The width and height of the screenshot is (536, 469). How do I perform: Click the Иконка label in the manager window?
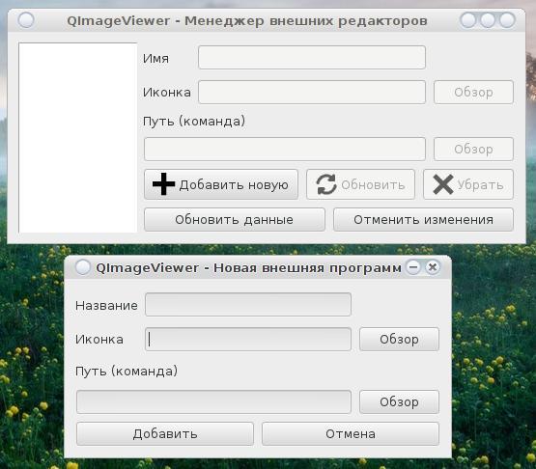click(167, 93)
